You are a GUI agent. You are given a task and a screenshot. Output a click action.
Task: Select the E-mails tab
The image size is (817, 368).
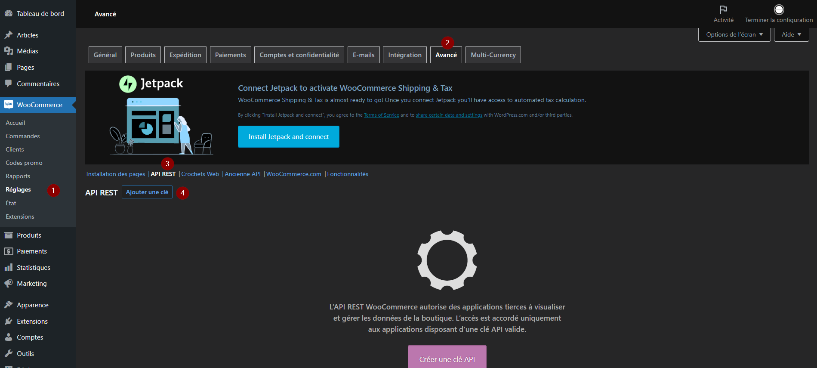pos(364,55)
